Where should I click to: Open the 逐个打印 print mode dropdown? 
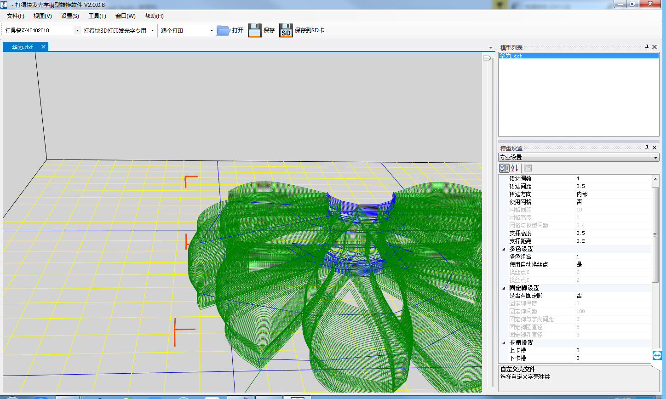tap(212, 31)
